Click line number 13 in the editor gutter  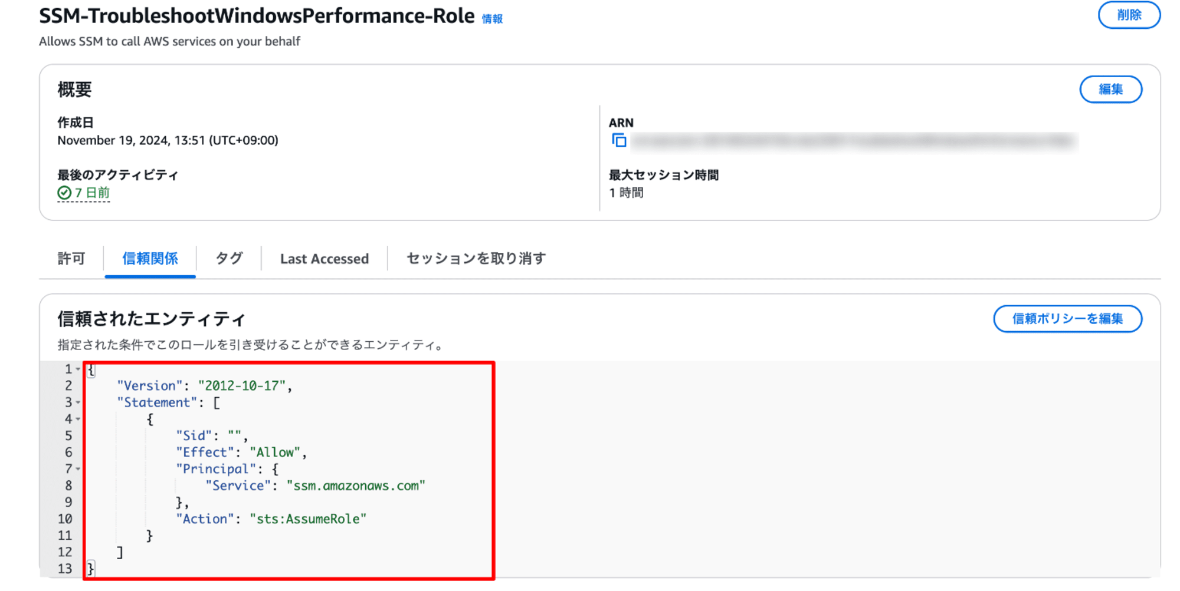pos(65,569)
